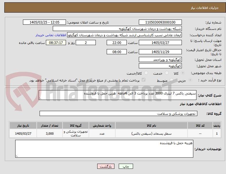
Task: Click the request creator field ایمان عادلی نسب
Action: point(124,35)
